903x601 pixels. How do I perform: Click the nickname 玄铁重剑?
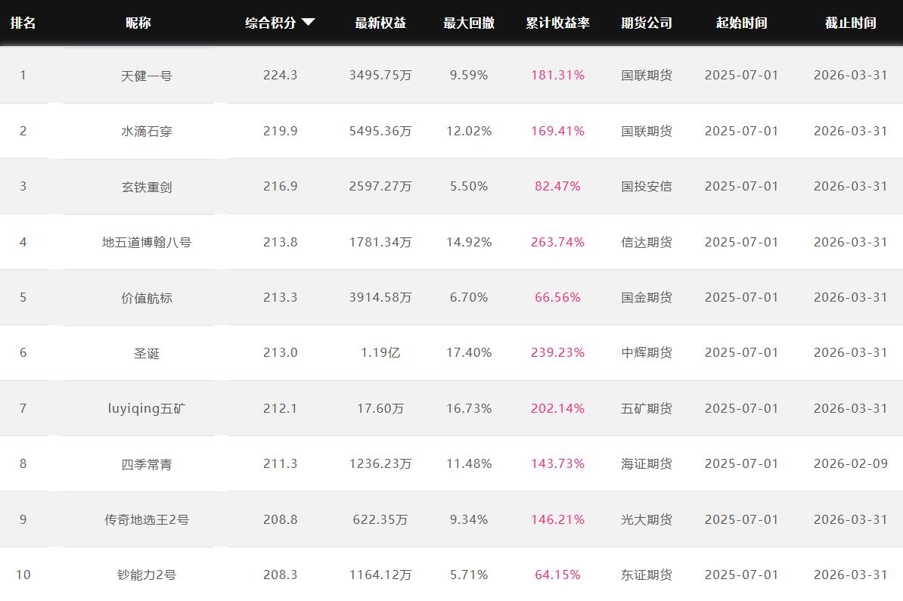(147, 187)
